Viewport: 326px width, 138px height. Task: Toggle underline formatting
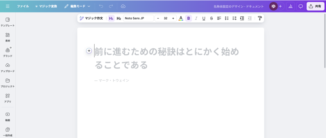[x=204, y=18]
